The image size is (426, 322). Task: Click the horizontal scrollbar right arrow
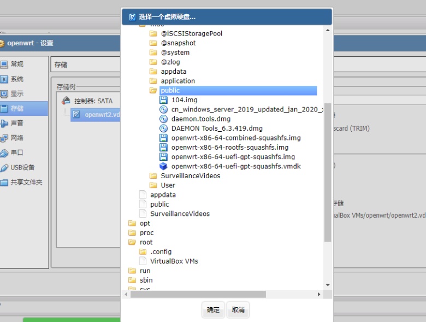(x=319, y=294)
